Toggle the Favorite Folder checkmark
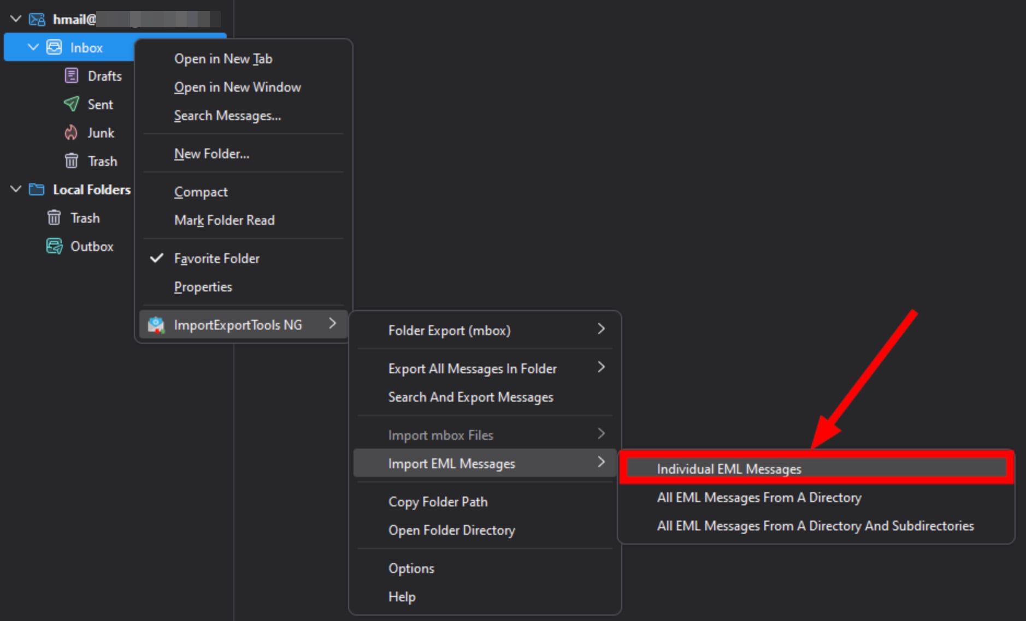Screen dimensions: 1026x621 pos(157,258)
